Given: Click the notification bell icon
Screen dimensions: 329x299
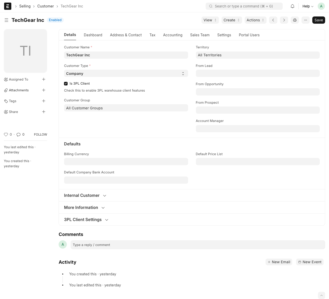Looking at the screenshot, I should (292, 6).
